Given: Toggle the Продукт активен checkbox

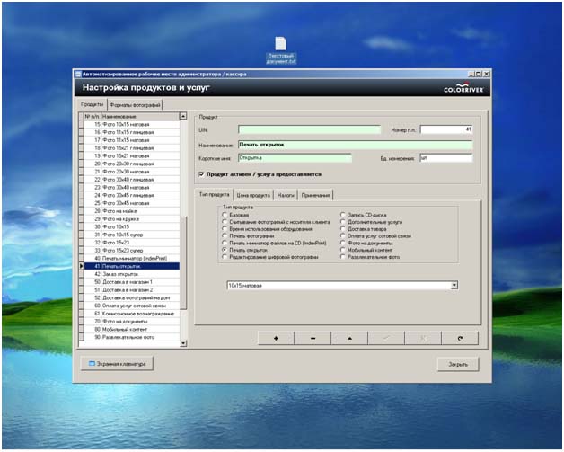Looking at the screenshot, I should (x=201, y=174).
